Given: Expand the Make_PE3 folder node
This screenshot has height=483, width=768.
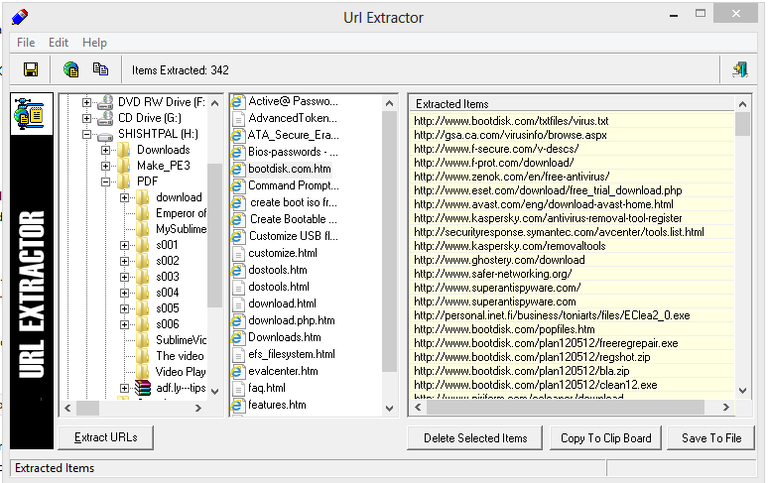Looking at the screenshot, I should [105, 166].
